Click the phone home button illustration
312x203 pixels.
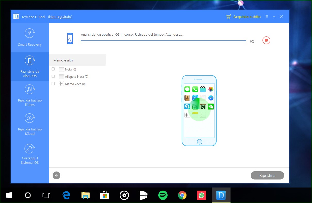point(200,142)
